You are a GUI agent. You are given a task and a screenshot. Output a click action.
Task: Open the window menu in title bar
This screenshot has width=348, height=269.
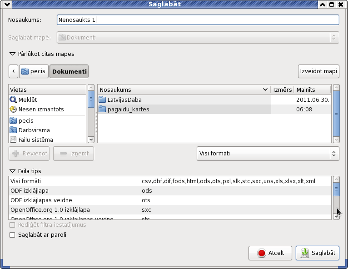7,4
